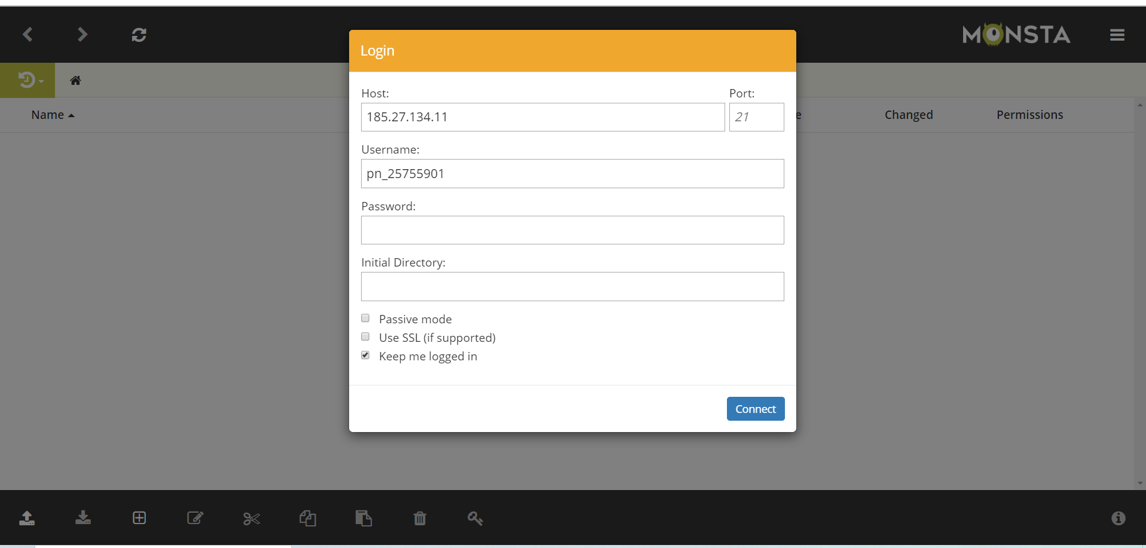
Task: Click the Passive mode label
Action: pos(415,319)
